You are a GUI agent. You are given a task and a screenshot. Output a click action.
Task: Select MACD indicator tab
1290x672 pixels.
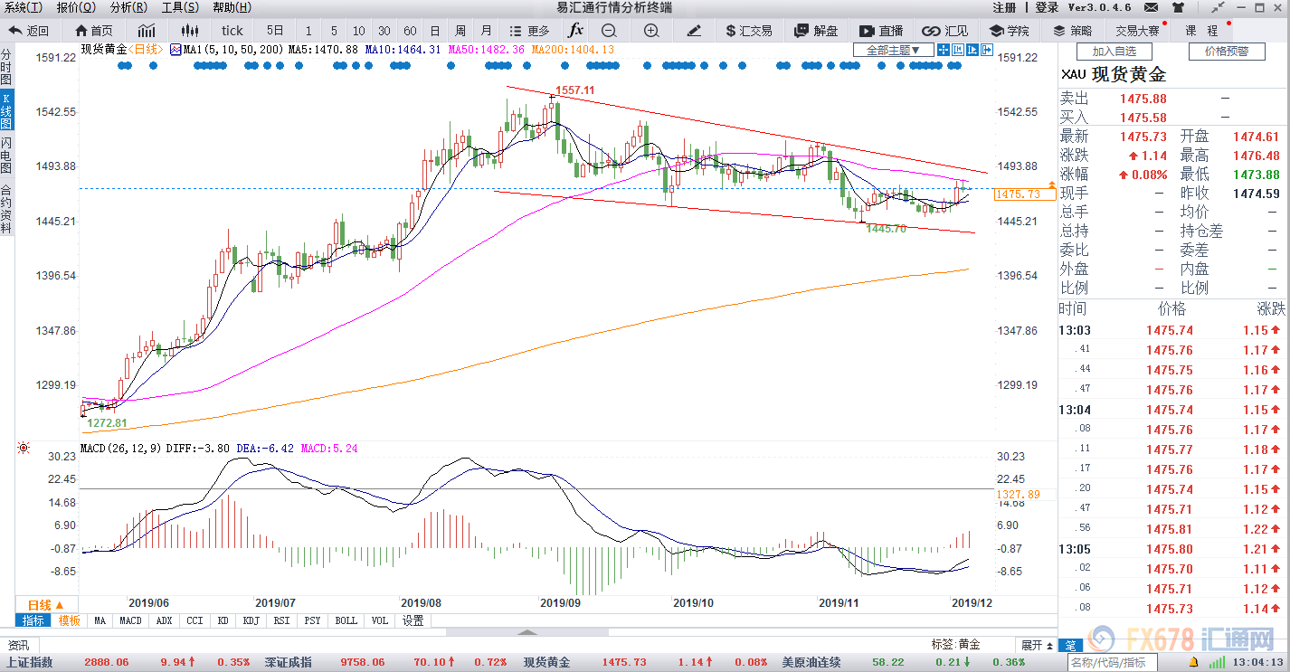tap(130, 620)
